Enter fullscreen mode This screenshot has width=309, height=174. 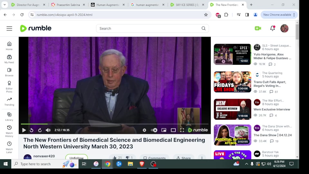tap(182, 130)
